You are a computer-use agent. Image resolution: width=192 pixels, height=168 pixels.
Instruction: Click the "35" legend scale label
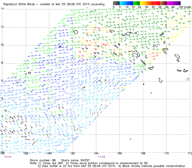coord(160,7)
